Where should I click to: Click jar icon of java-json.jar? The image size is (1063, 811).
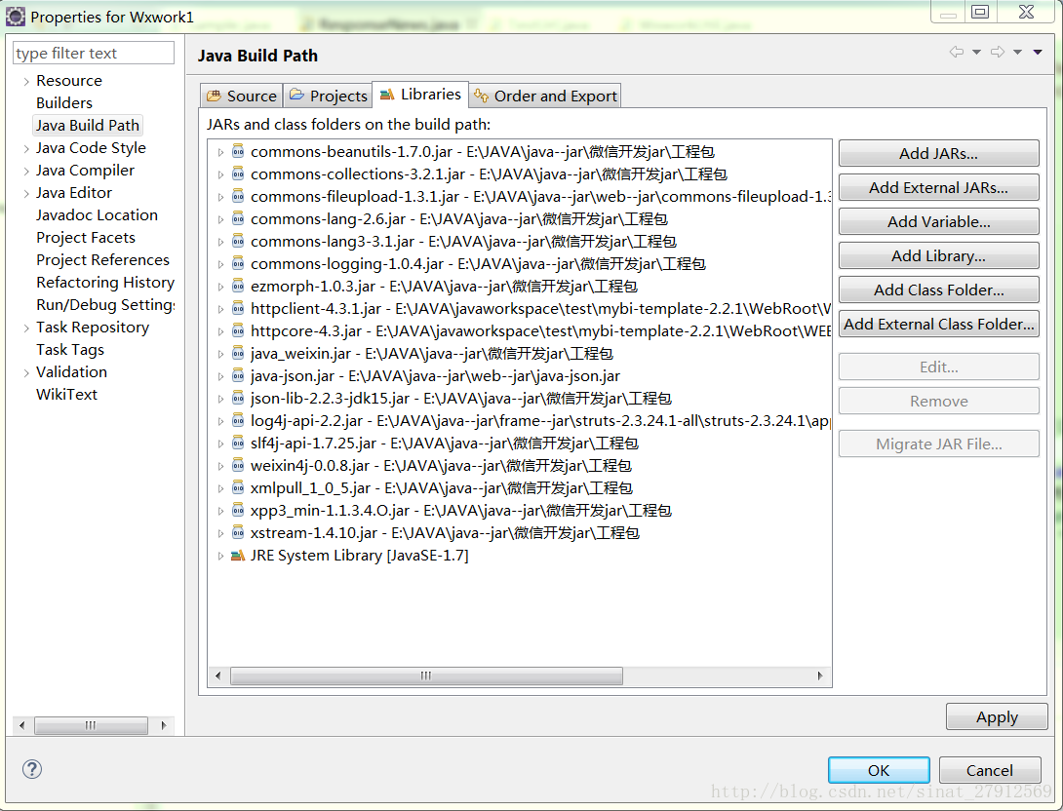click(x=238, y=374)
